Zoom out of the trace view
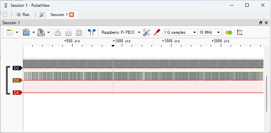The image size is (271, 133). pos(68,32)
